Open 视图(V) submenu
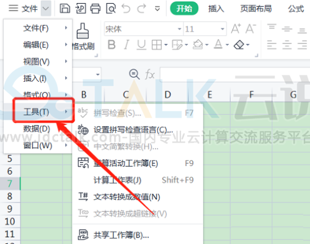The width and height of the screenshot is (310, 244). (38, 61)
